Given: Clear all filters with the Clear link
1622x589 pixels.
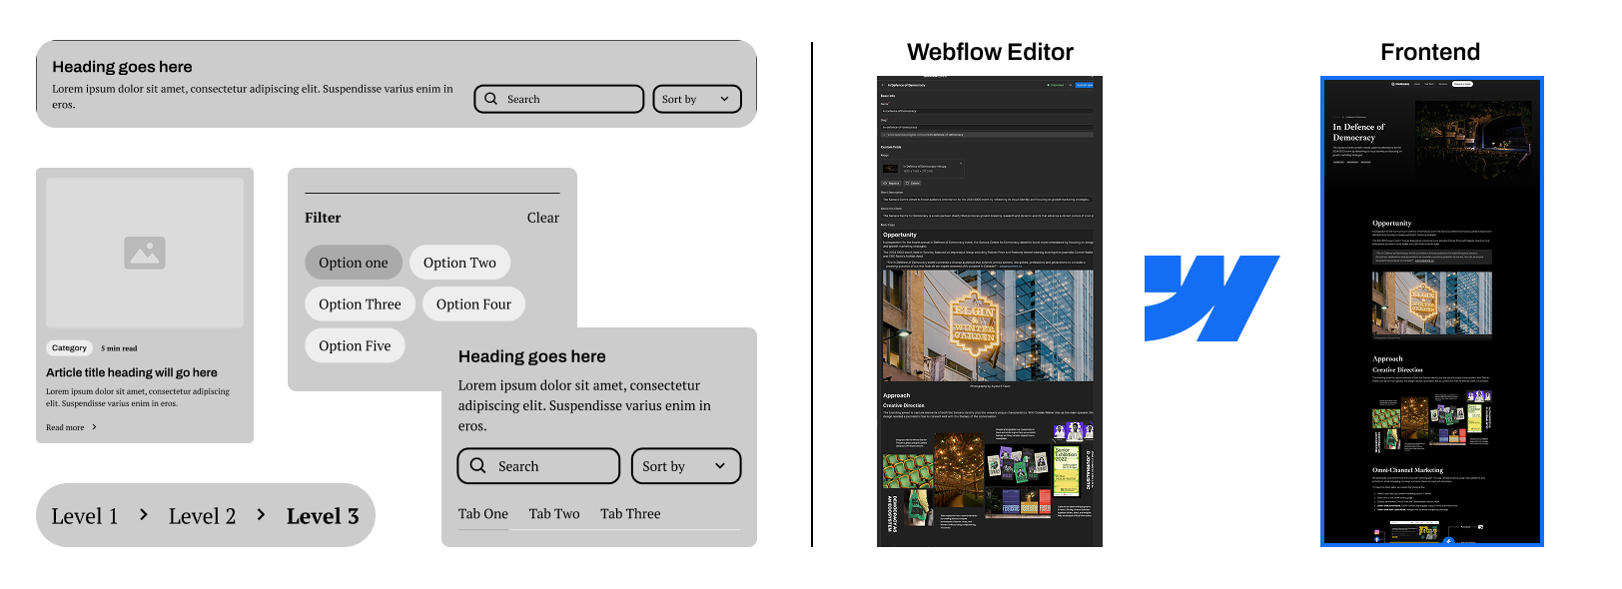Looking at the screenshot, I should 543,218.
